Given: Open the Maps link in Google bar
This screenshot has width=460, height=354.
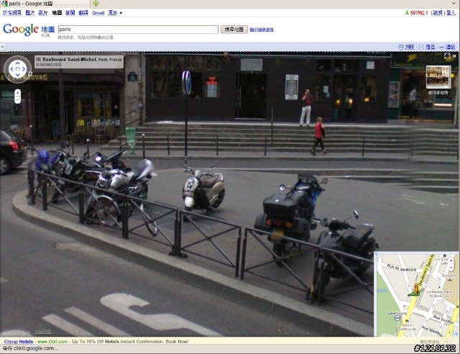Looking at the screenshot, I should tap(57, 13).
